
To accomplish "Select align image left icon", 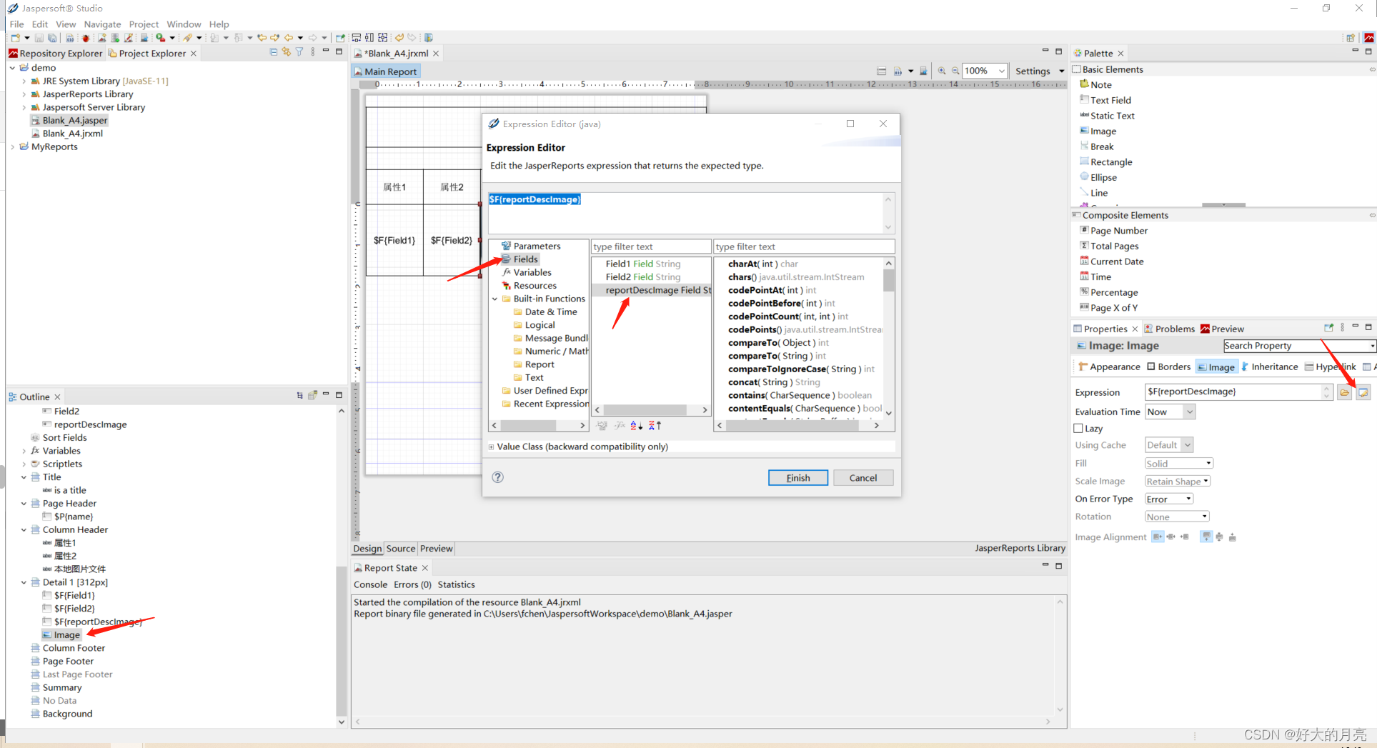I will coord(1158,537).
